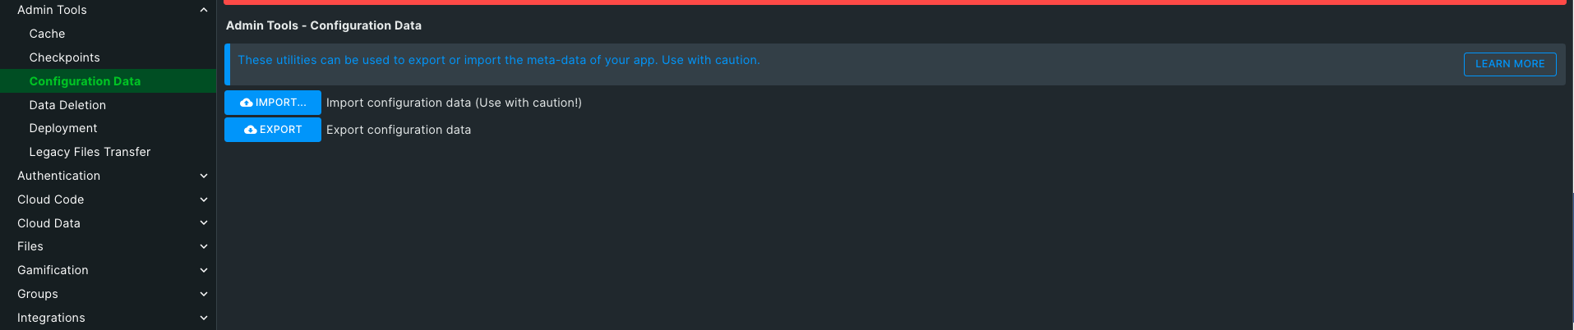The width and height of the screenshot is (1574, 330).
Task: Click the cloud download icon on Export button
Action: click(251, 130)
